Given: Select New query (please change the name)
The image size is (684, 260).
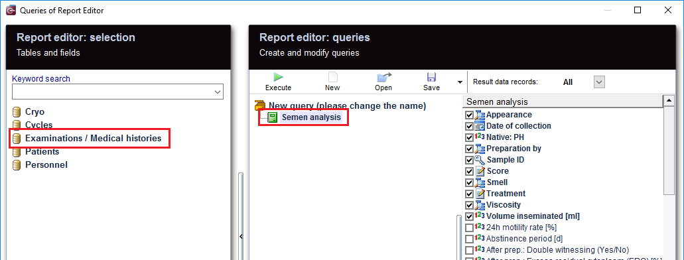Looking at the screenshot, I should click(347, 105).
